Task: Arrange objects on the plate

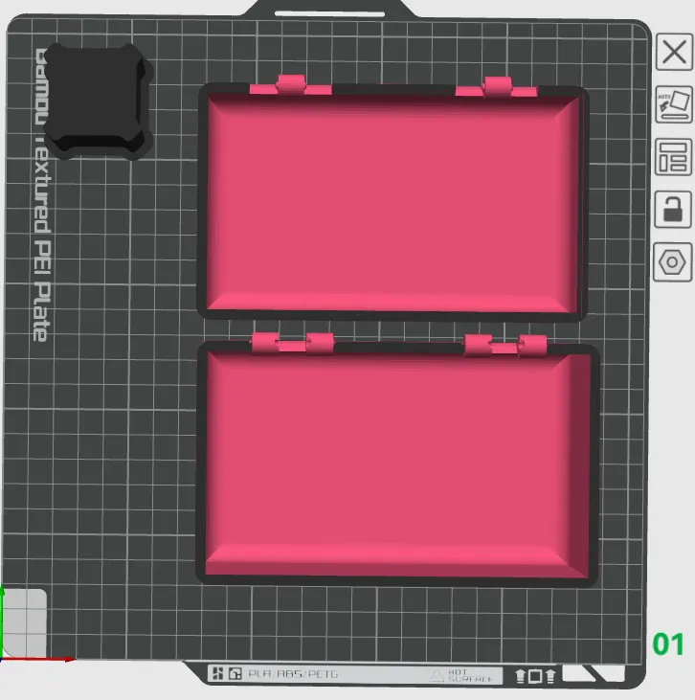Action: pos(674,157)
